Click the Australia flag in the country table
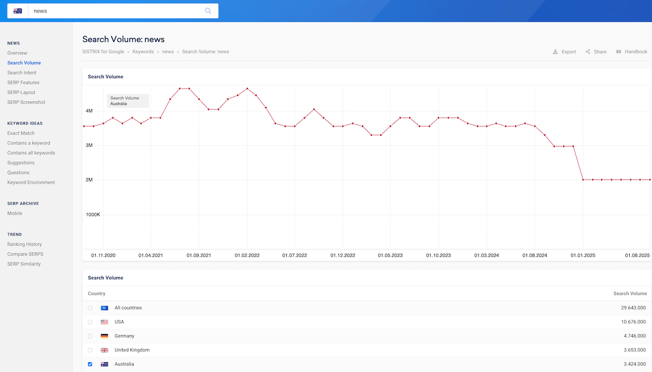Viewport: 652px width, 372px height. [x=104, y=364]
